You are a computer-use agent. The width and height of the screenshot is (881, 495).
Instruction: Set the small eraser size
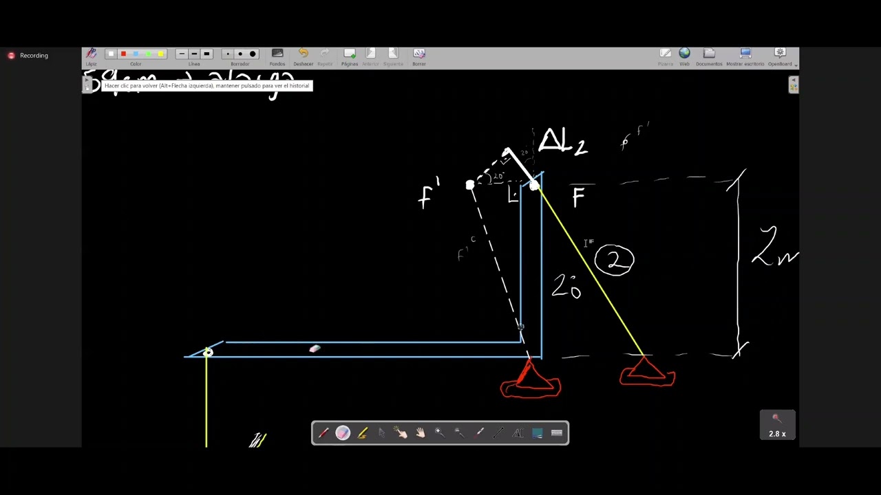click(228, 54)
